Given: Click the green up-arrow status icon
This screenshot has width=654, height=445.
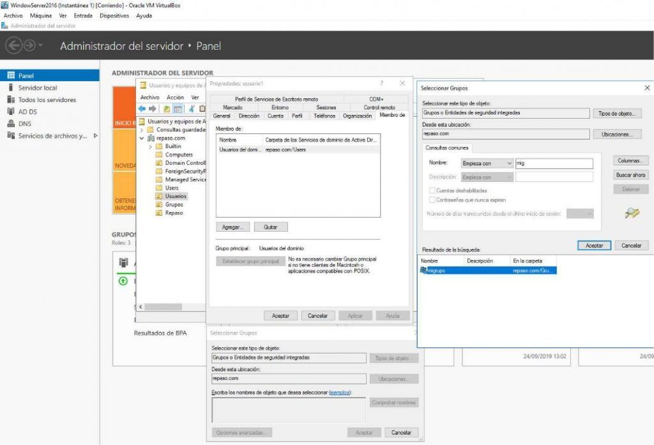Looking at the screenshot, I should (x=123, y=281).
